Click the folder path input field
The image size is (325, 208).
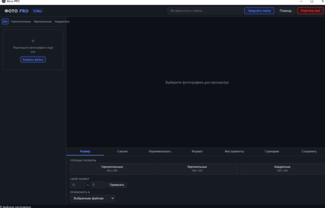click(205, 11)
